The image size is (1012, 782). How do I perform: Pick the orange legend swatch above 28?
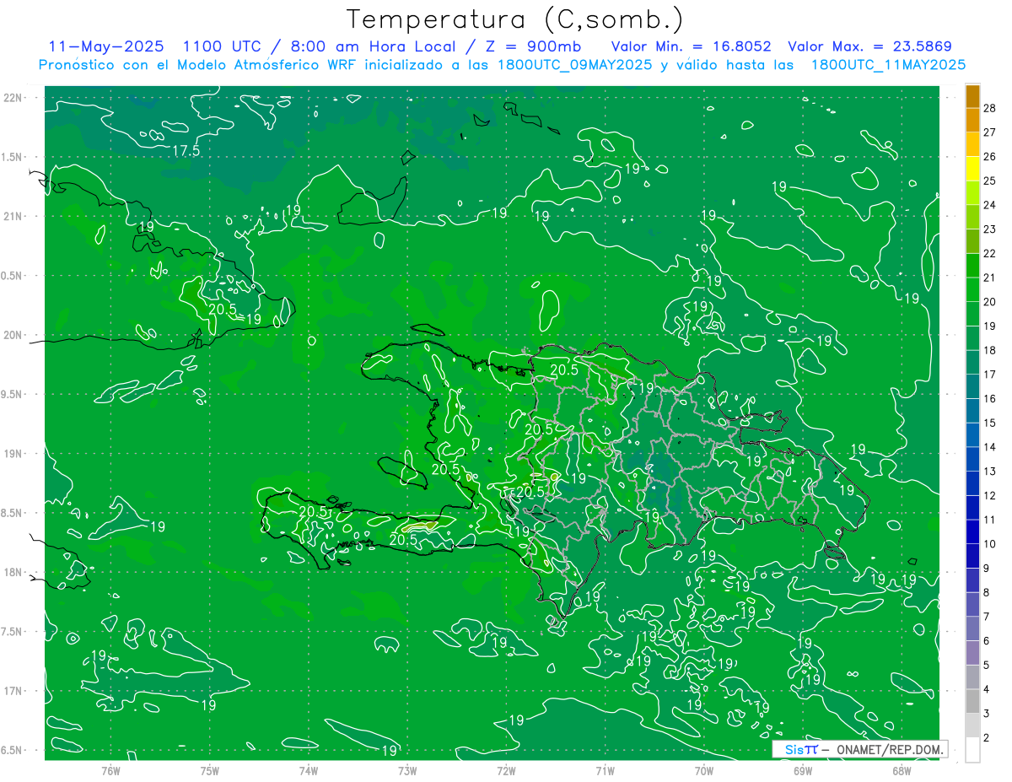tap(973, 96)
